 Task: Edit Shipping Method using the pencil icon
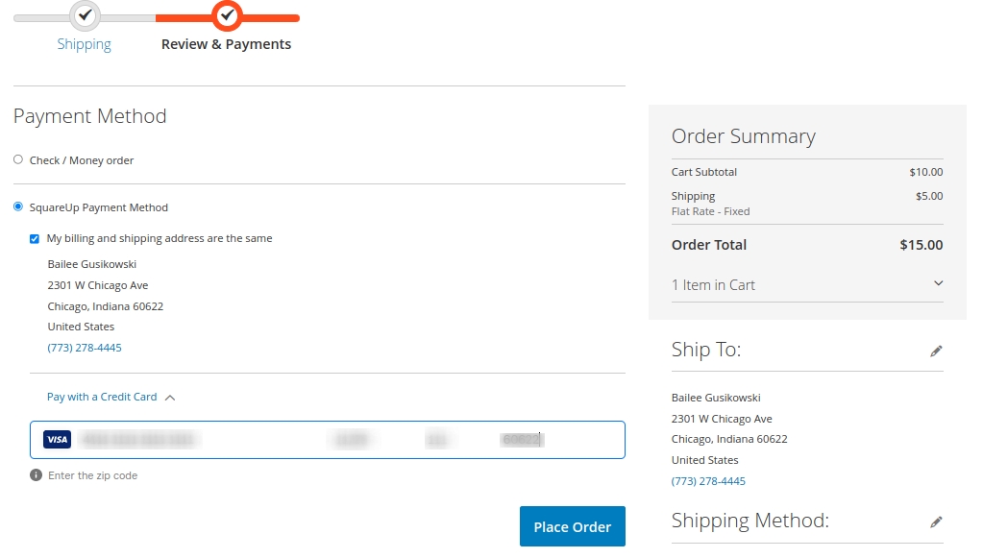point(936,522)
